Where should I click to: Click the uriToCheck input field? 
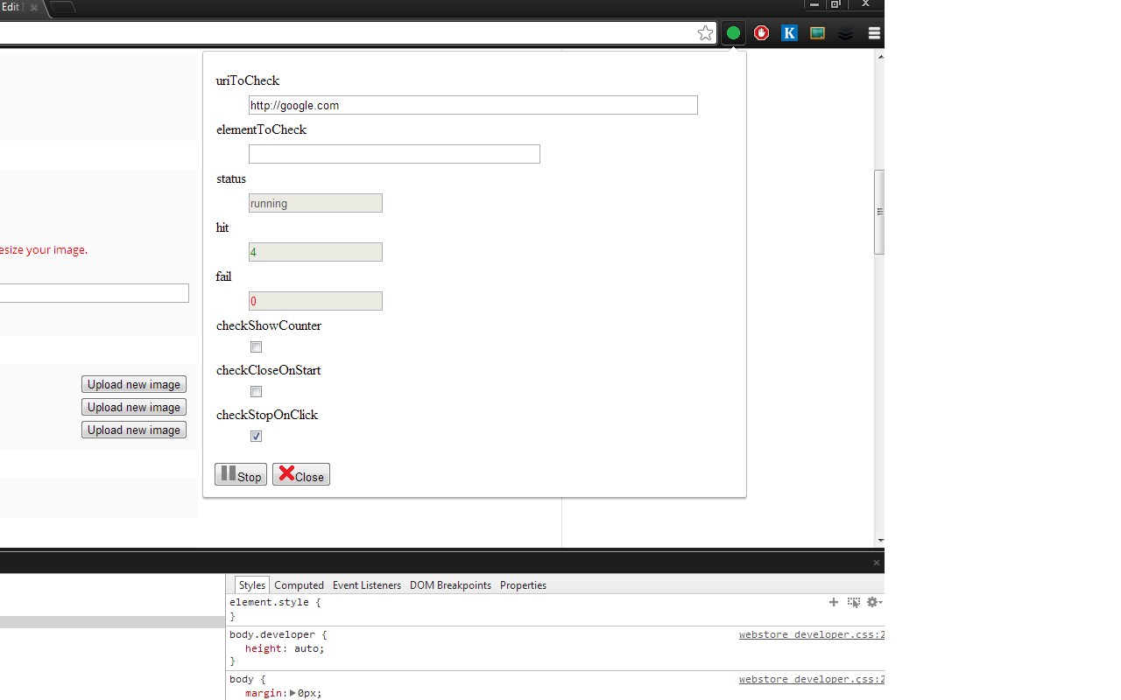(472, 104)
